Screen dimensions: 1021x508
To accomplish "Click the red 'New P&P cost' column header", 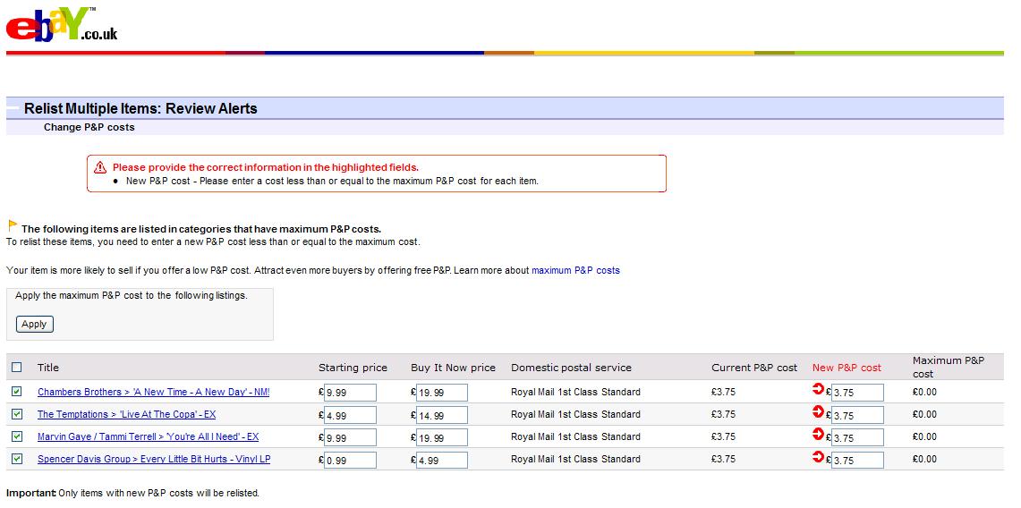I will click(x=847, y=368).
